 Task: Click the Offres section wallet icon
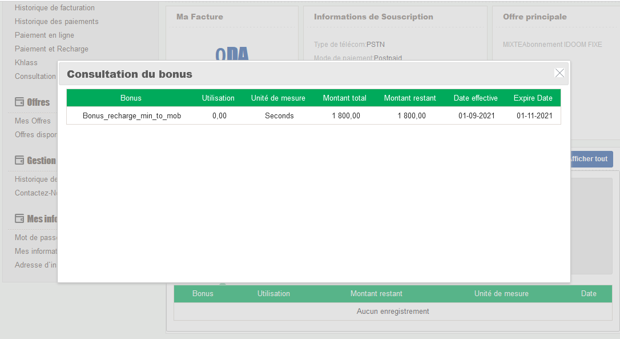click(x=19, y=102)
